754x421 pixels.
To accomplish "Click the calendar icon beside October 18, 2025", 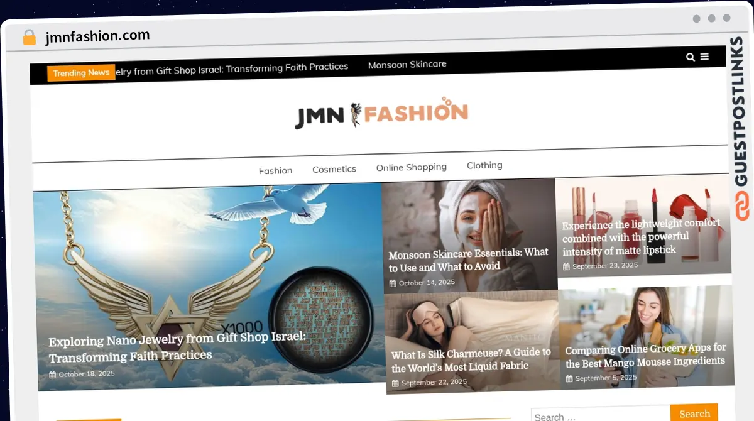I will pos(53,373).
